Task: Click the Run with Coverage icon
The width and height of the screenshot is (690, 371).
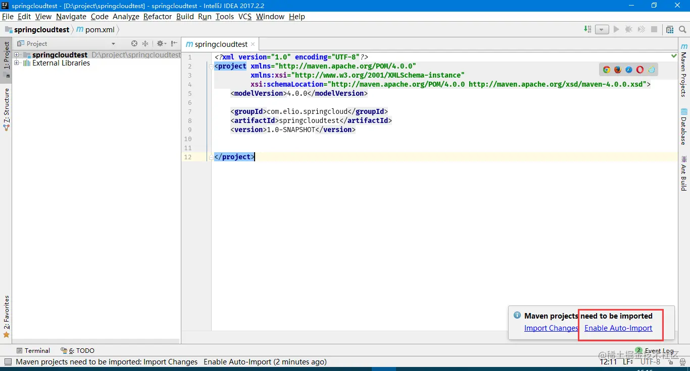Action: [x=642, y=29]
